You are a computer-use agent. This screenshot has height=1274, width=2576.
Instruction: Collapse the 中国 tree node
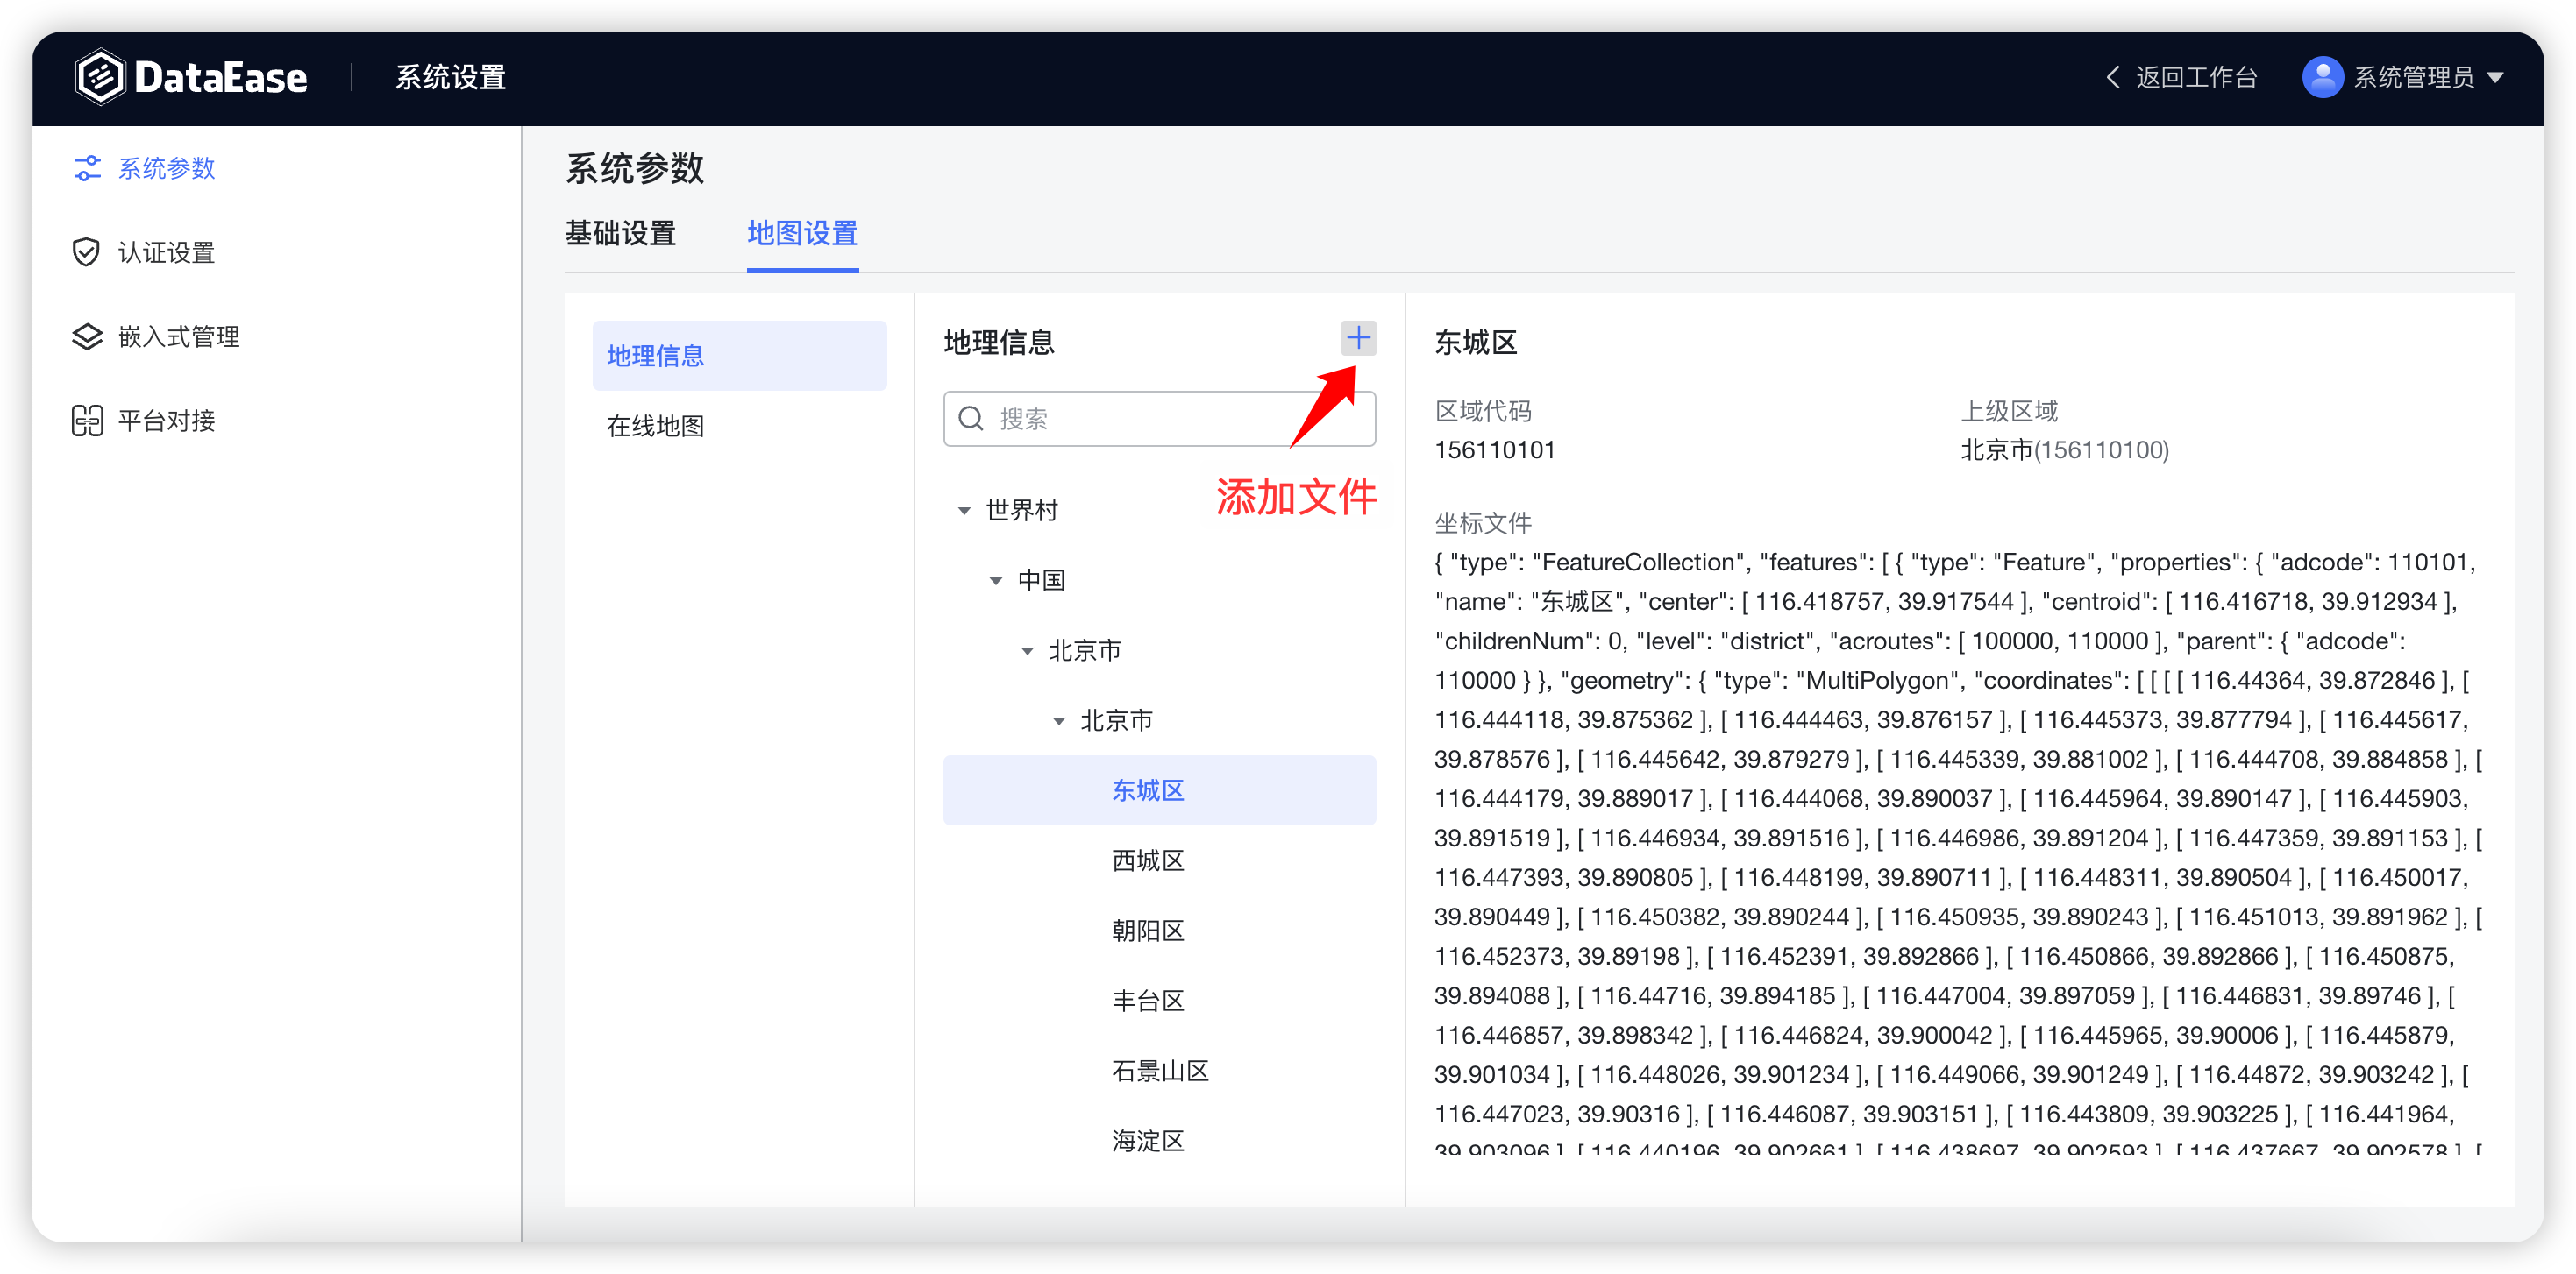tap(996, 581)
